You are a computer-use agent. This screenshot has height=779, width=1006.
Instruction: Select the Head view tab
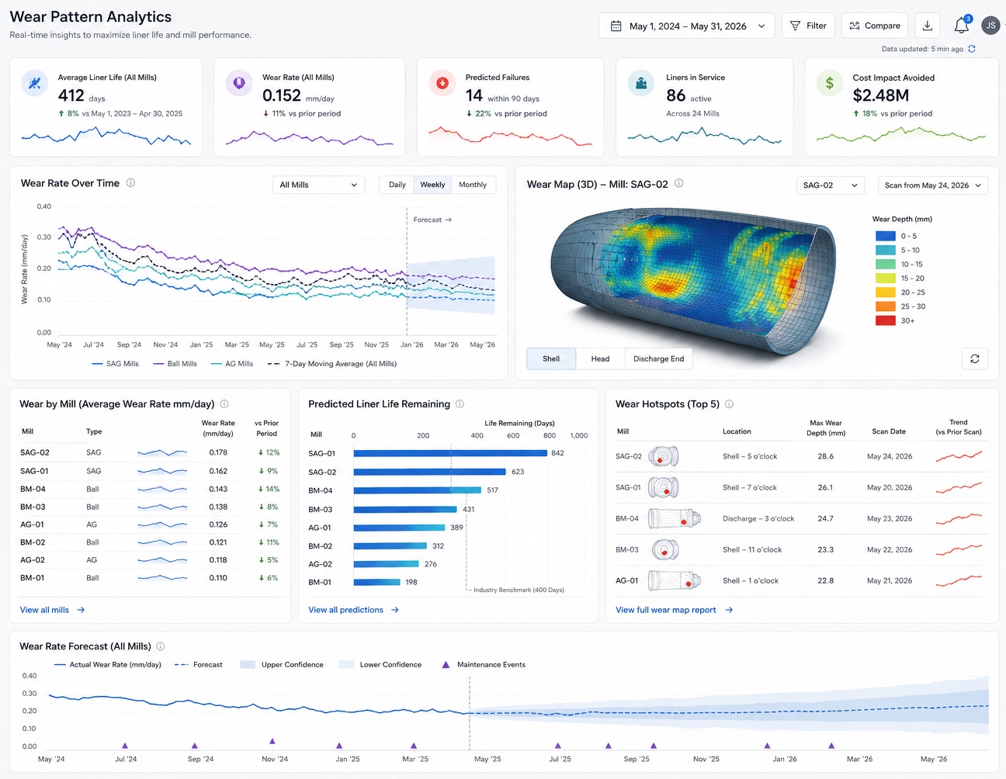(600, 358)
